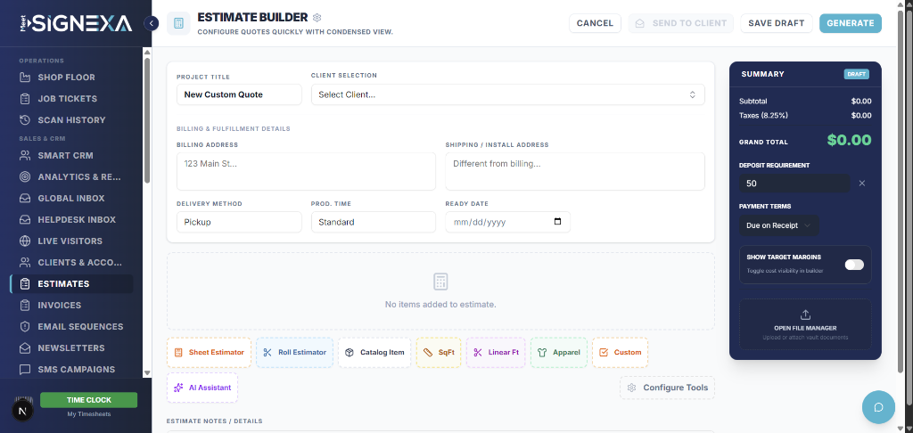This screenshot has height=433, width=913.
Task: Click the chat bubble support icon
Action: [x=877, y=407]
